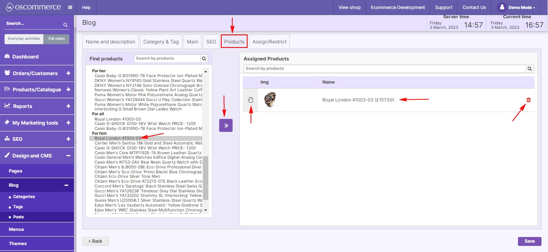The height and width of the screenshot is (252, 548).
Task: Click the Back button
Action: point(95,241)
